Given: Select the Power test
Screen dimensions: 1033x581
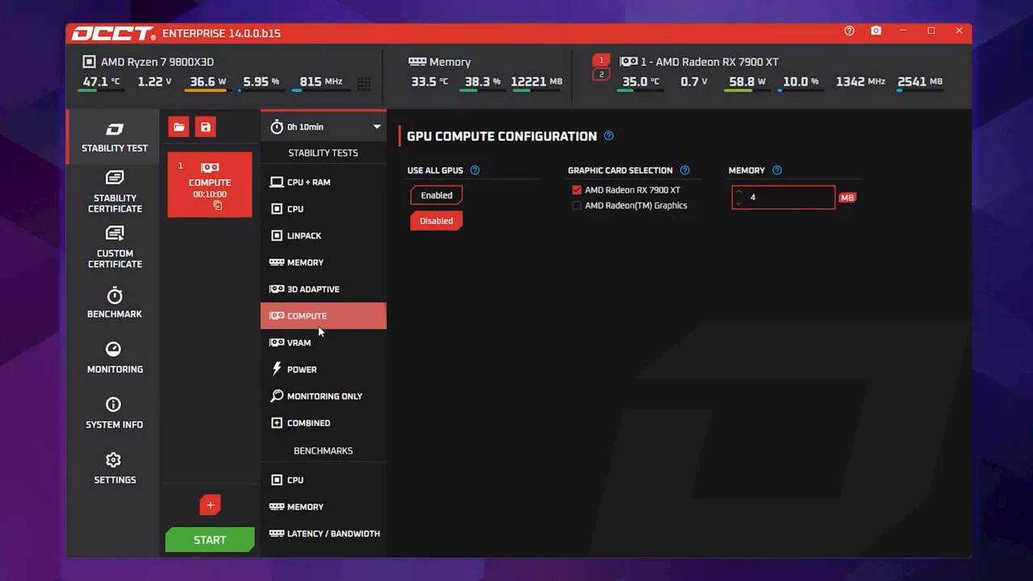Looking at the screenshot, I should 324,369.
